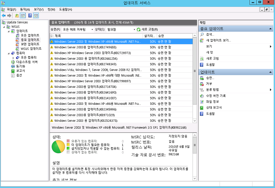Collapse the WSUS tree node arrow
This screenshot has width=275, height=188.
click(x=4, y=27)
